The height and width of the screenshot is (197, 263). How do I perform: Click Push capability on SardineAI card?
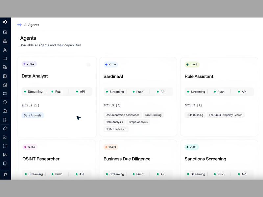point(138,92)
